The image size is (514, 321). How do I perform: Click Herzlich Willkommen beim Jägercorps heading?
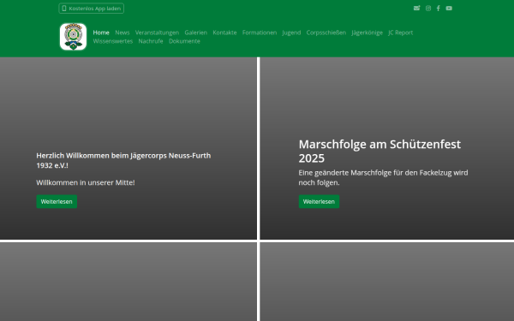(x=123, y=161)
